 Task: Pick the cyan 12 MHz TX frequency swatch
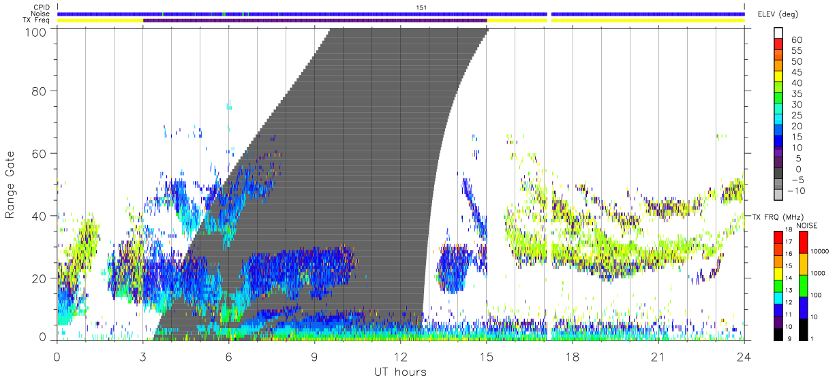click(x=778, y=297)
